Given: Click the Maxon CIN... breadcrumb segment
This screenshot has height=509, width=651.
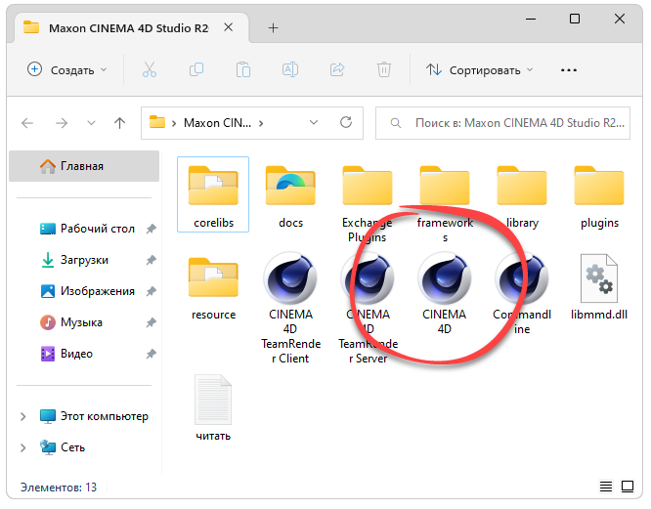Looking at the screenshot, I should 218,123.
